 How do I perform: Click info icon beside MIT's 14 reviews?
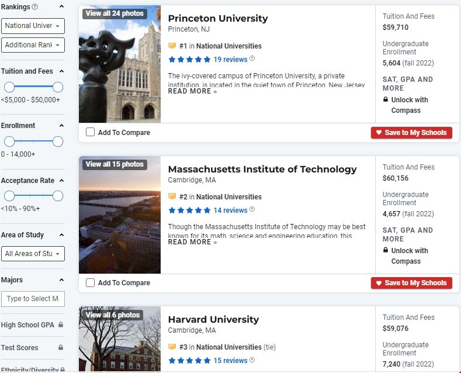pyautogui.click(x=252, y=209)
